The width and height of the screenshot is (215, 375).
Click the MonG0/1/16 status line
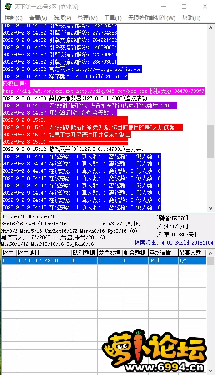point(48,244)
